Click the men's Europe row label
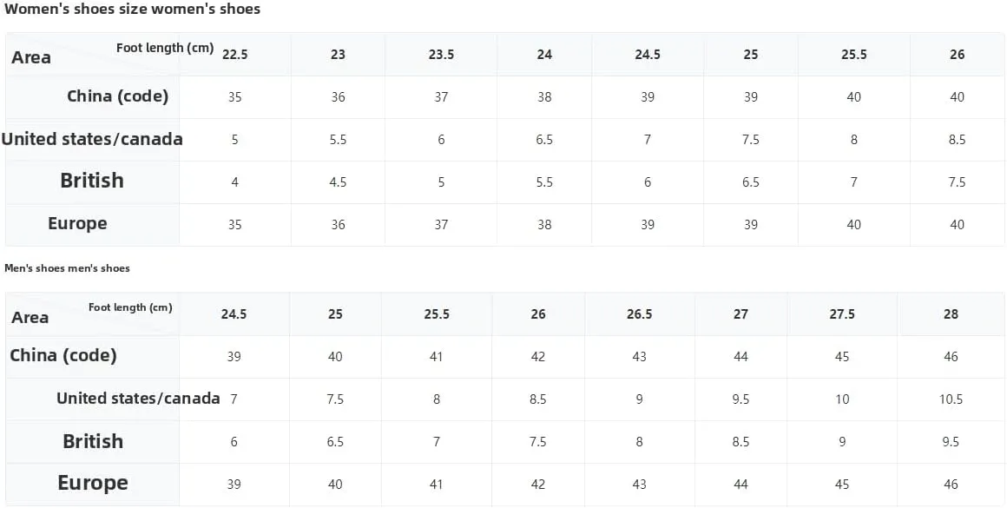 [x=93, y=483]
